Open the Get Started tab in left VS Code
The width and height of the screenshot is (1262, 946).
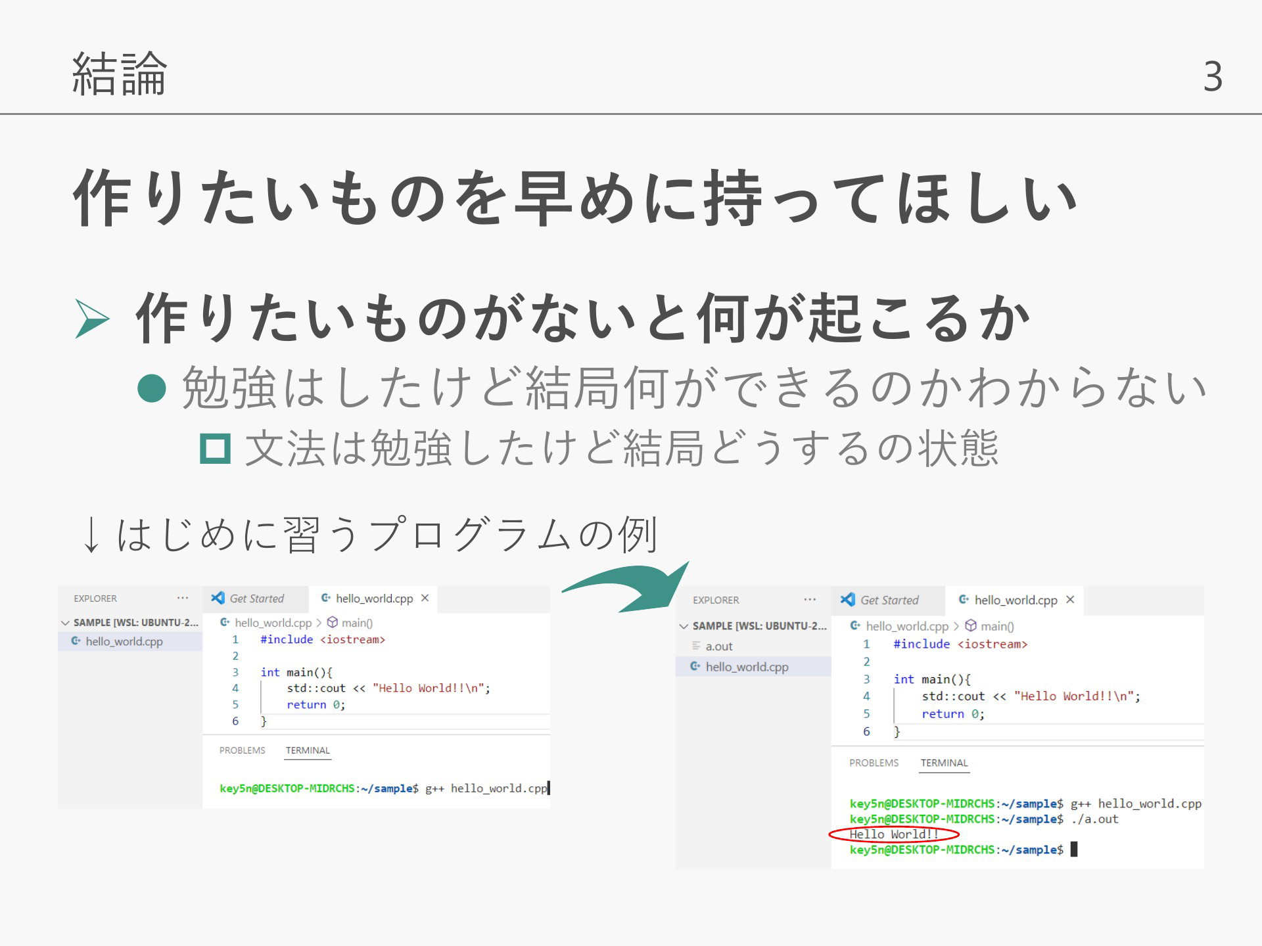(x=256, y=598)
